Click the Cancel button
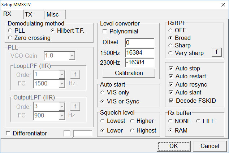The height and width of the screenshot is (153, 229). click(210, 146)
